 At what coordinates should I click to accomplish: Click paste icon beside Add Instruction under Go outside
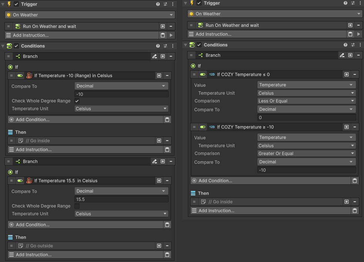(167, 255)
